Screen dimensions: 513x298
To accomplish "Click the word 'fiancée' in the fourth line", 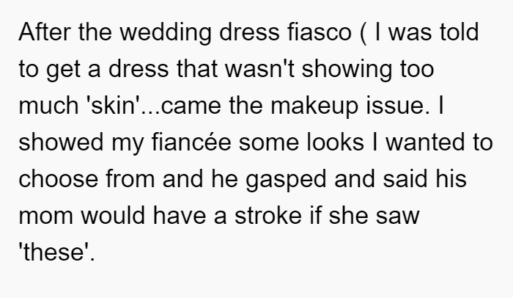I will [191, 142].
